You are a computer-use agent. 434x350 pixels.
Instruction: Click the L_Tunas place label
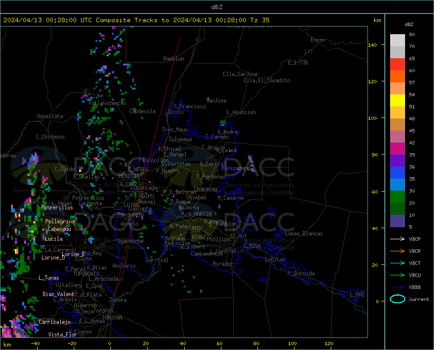(x=49, y=278)
